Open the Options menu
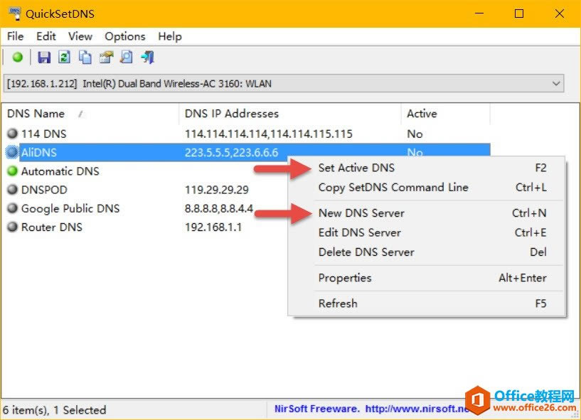 click(x=125, y=36)
